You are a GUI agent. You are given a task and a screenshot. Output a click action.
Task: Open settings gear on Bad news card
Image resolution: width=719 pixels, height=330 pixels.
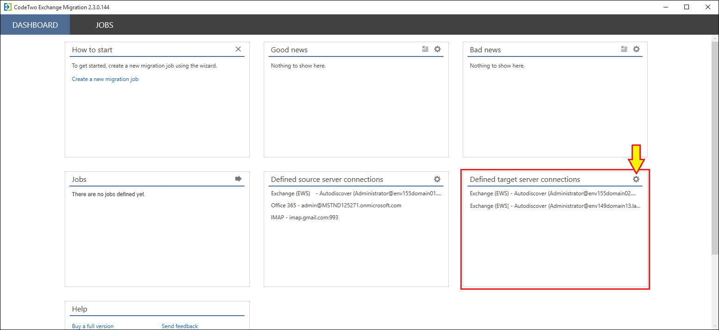pyautogui.click(x=636, y=49)
